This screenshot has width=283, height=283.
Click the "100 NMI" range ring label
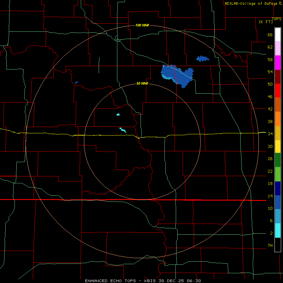142,25
